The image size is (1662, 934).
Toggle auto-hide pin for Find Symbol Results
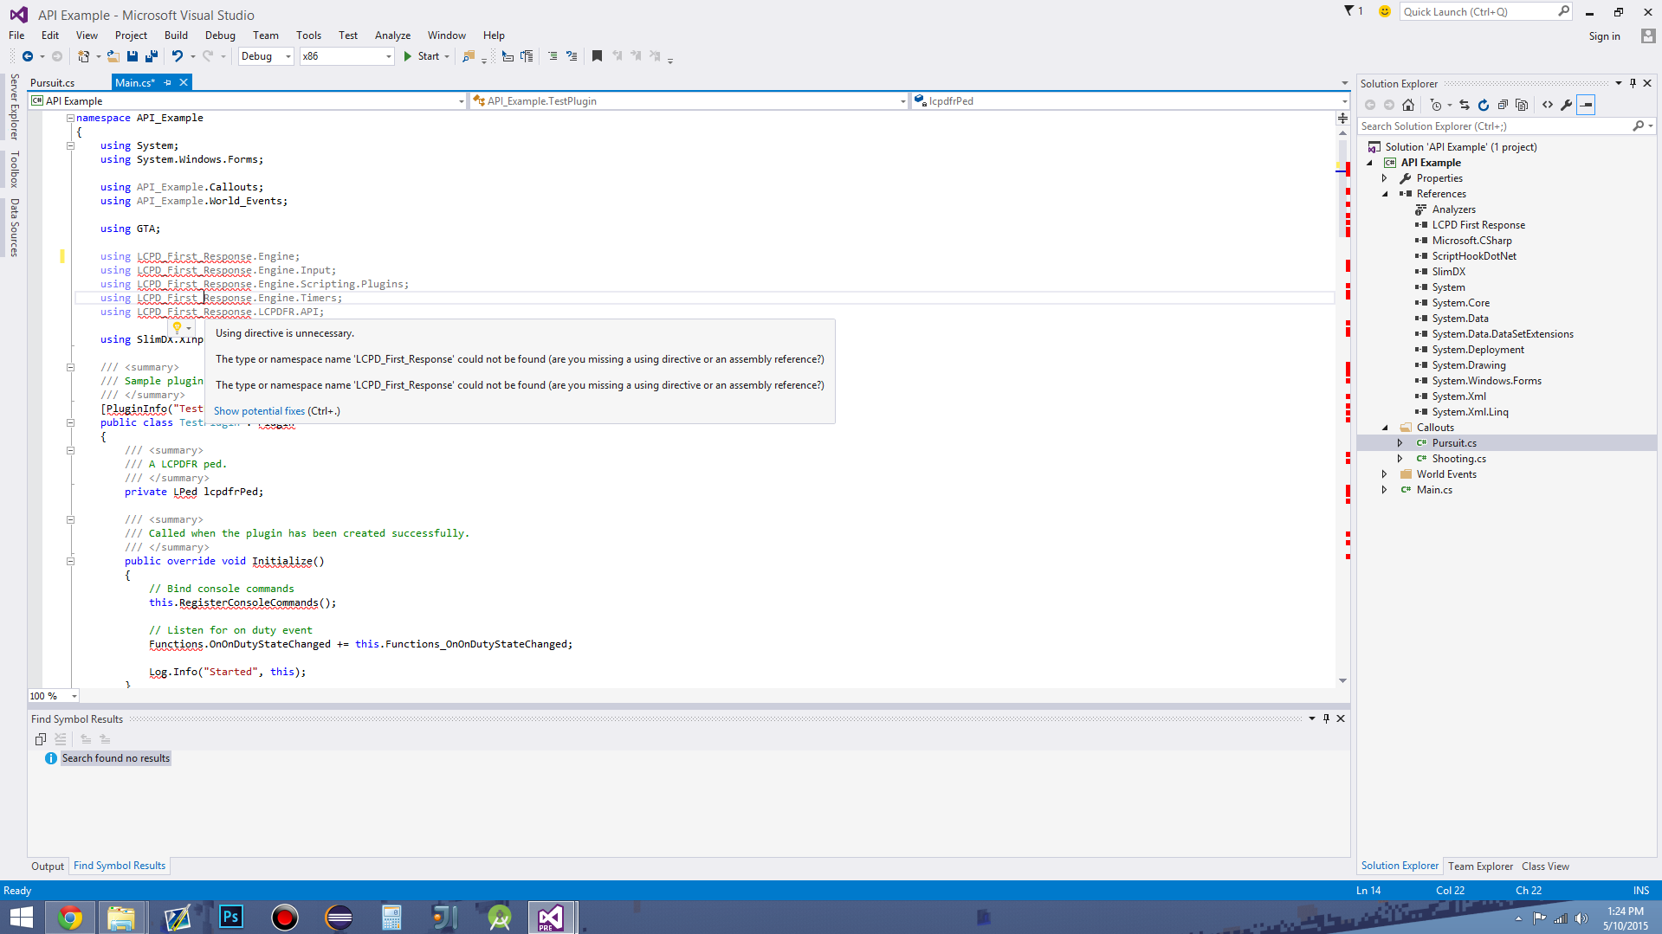[1326, 718]
